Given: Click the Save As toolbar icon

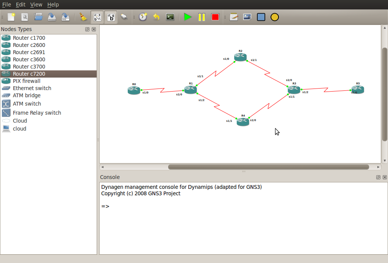Looking at the screenshot, I should click(65, 17).
